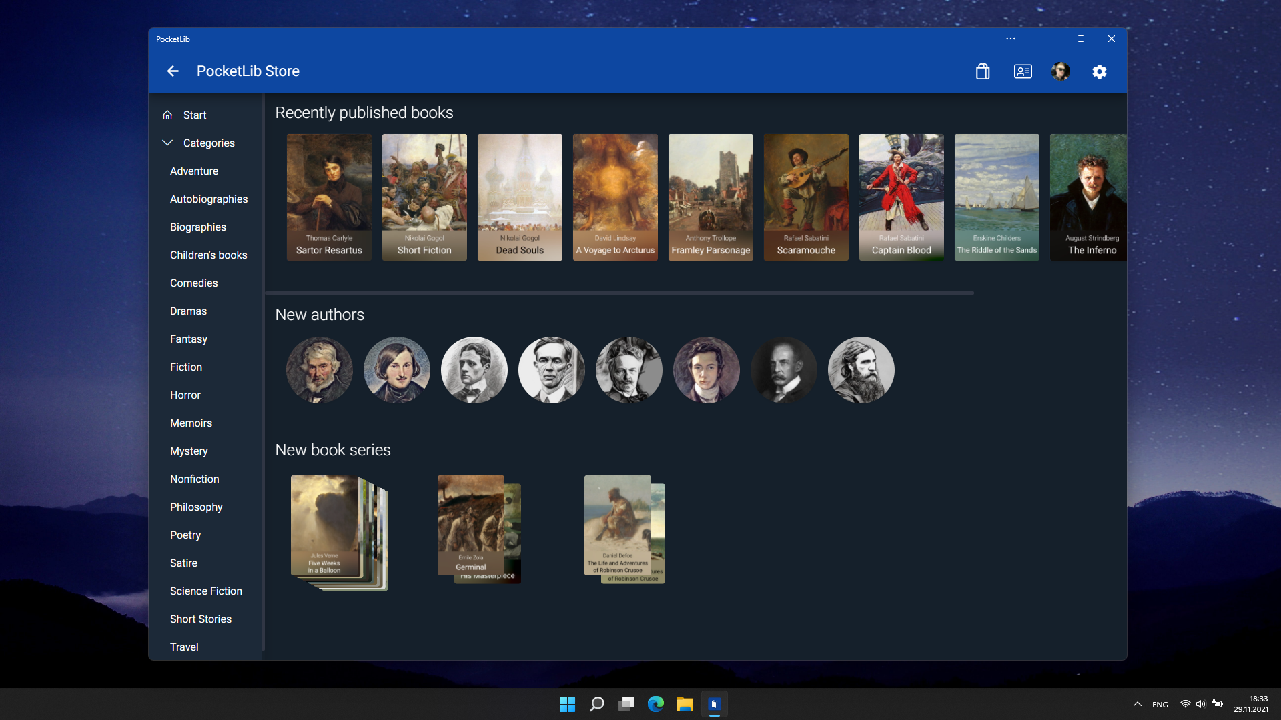Open the Captain Blood book cover
This screenshot has height=720, width=1281.
(901, 197)
